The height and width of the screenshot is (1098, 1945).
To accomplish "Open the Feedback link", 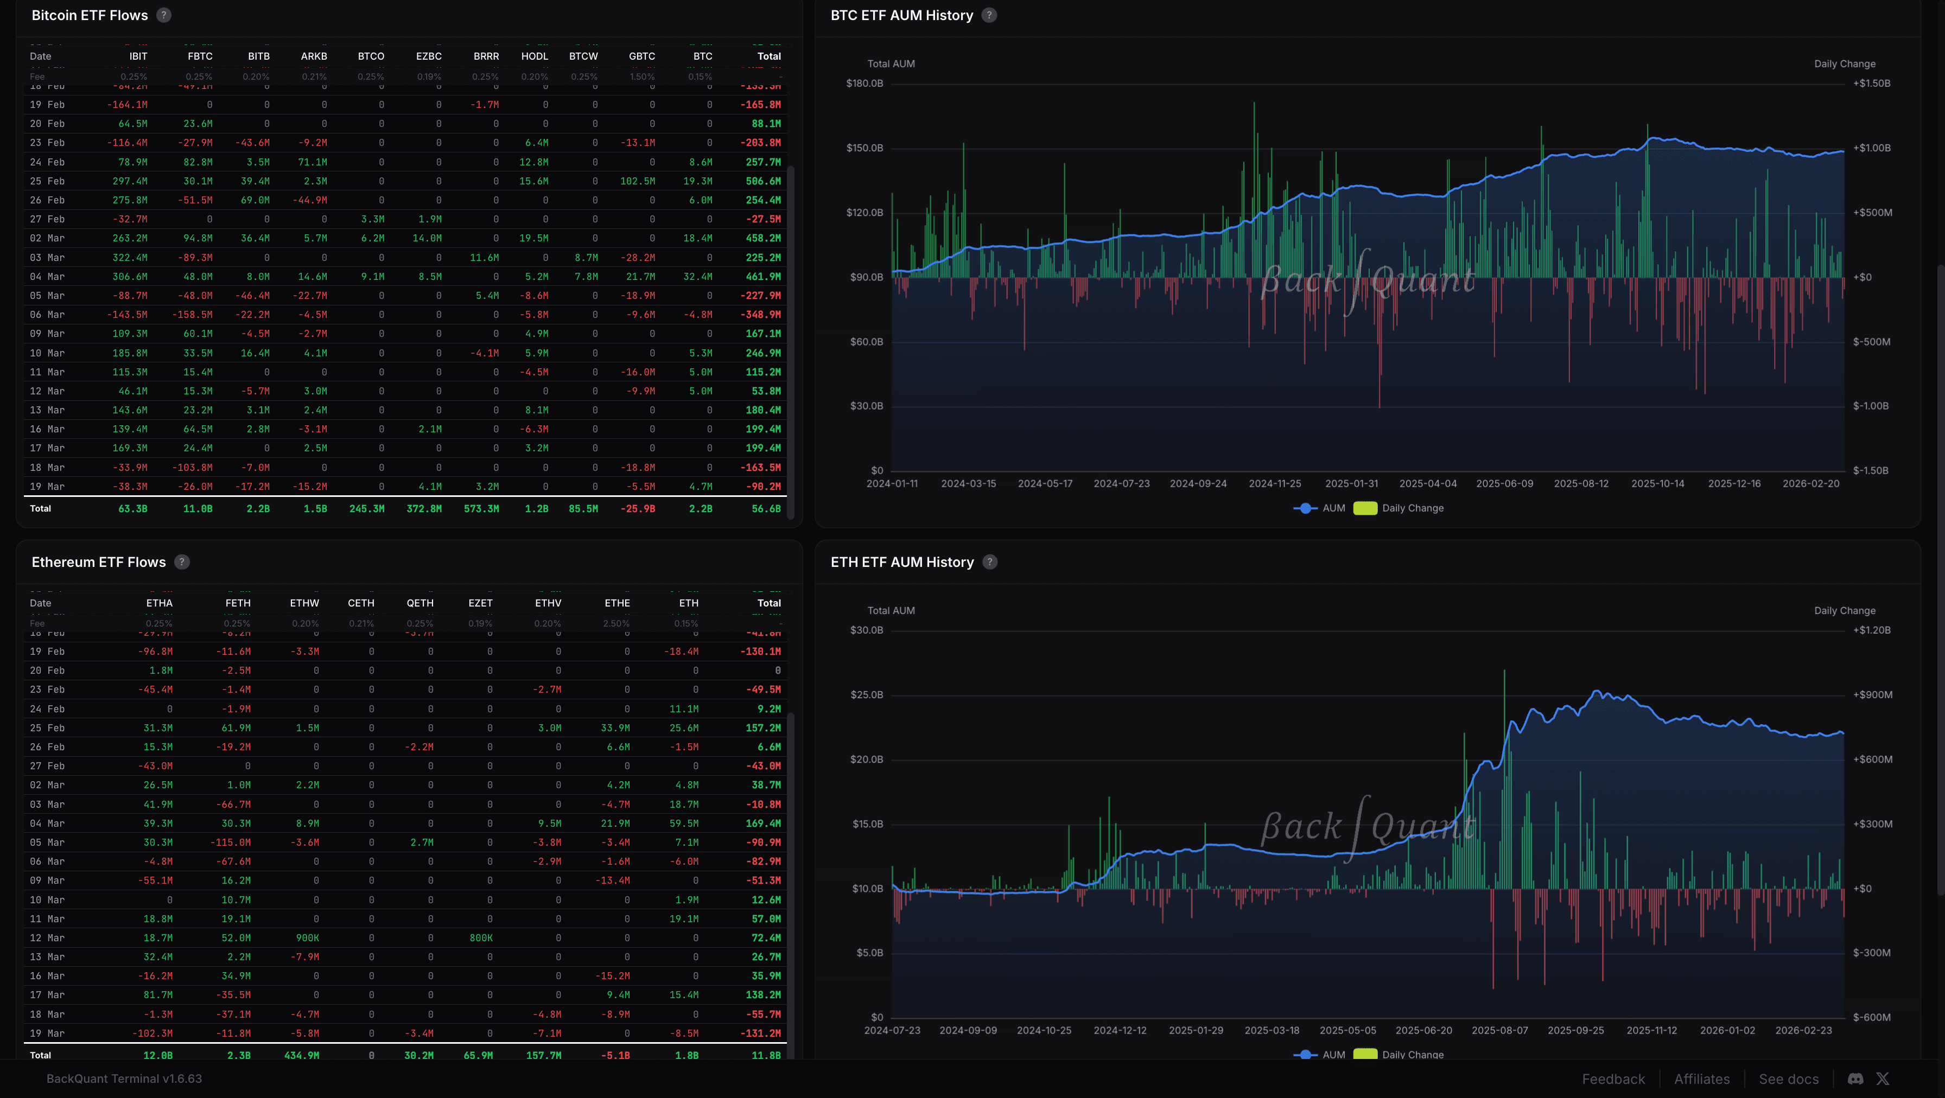I will [x=1613, y=1078].
